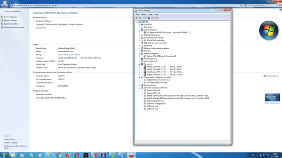Click the help question mark in System window
The height and width of the screenshot is (158, 282).
point(280,10)
